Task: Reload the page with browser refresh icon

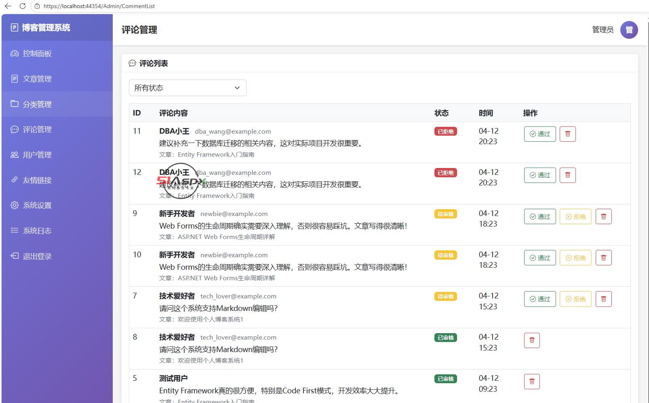Action: tap(23, 6)
